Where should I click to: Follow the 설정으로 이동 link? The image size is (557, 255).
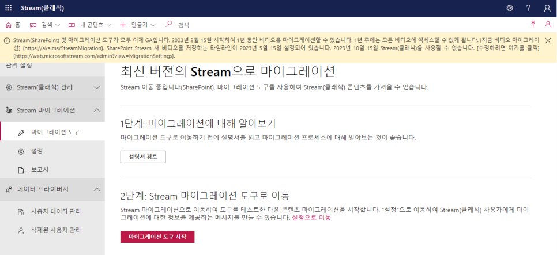[311, 218]
